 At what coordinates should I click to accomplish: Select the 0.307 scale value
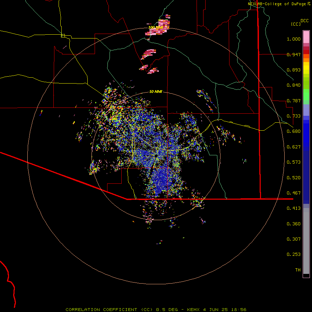pyautogui.click(x=294, y=239)
